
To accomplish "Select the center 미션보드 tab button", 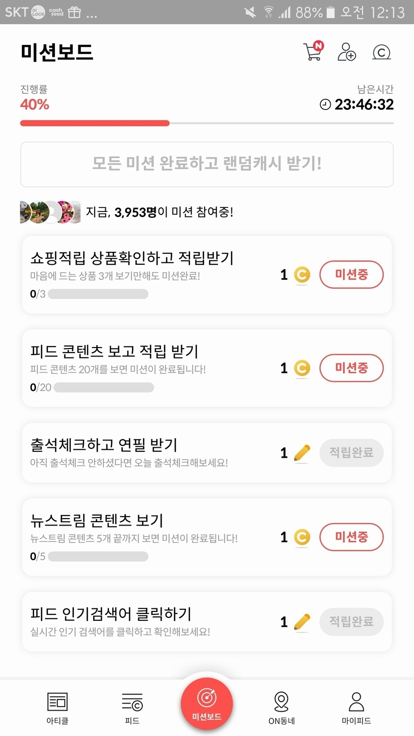I will pos(207,704).
